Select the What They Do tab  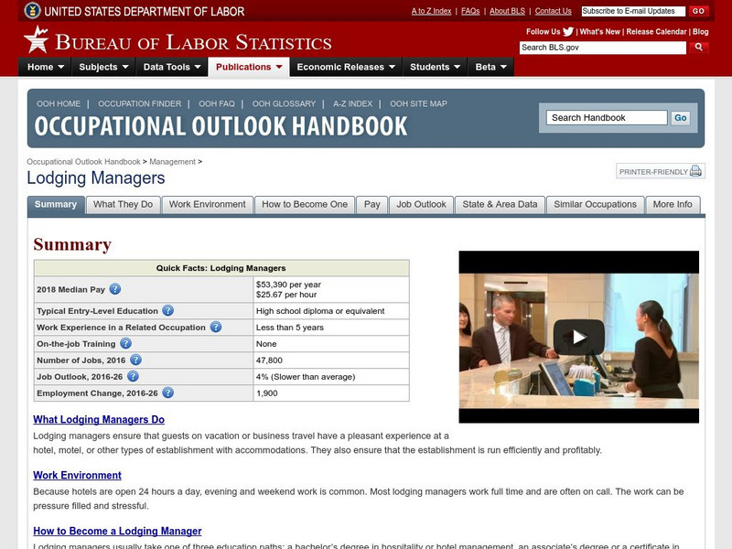(124, 205)
